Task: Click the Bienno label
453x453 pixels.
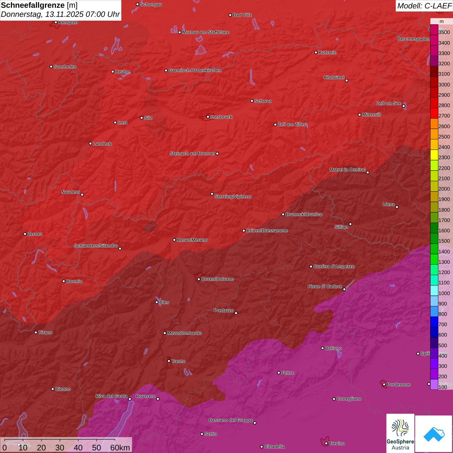Action: pyautogui.click(x=63, y=389)
